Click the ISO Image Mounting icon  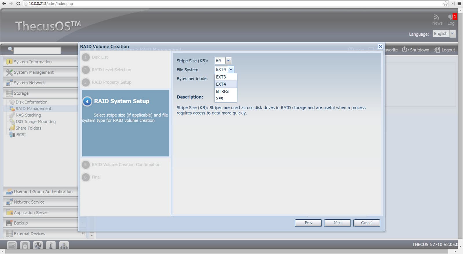[x=12, y=122]
